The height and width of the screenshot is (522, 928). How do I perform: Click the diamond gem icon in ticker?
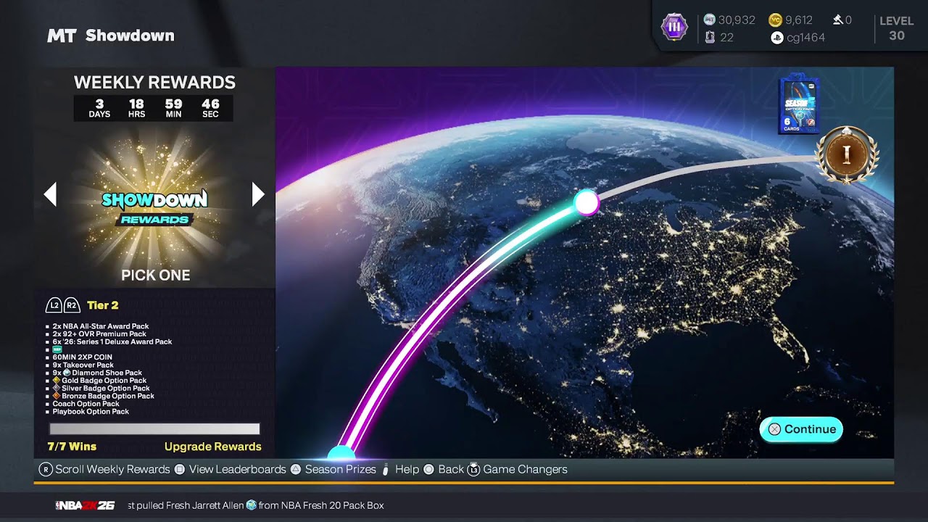click(x=252, y=505)
